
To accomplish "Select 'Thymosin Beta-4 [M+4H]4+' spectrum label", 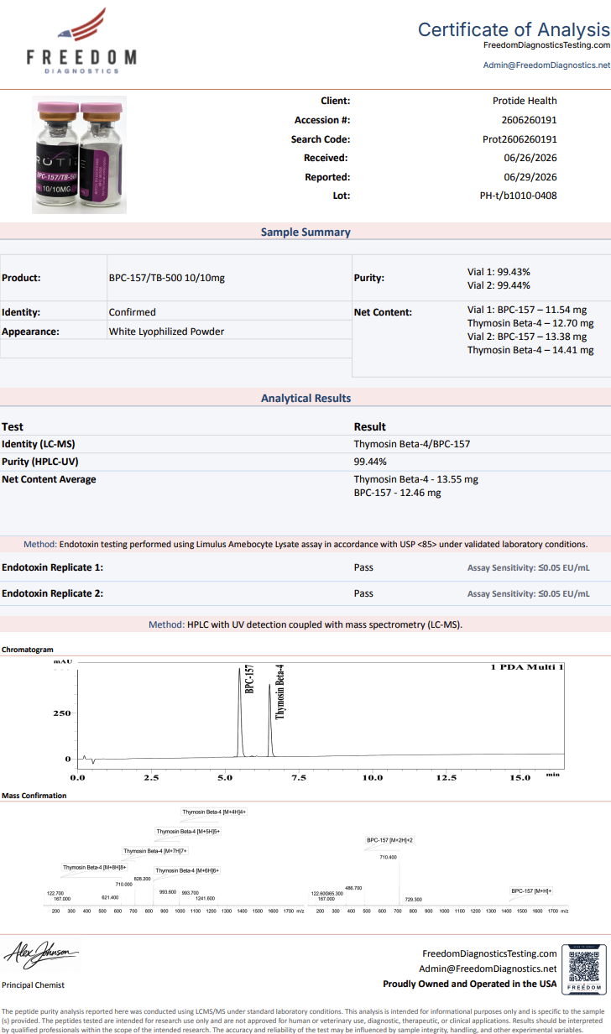I will pos(215,812).
